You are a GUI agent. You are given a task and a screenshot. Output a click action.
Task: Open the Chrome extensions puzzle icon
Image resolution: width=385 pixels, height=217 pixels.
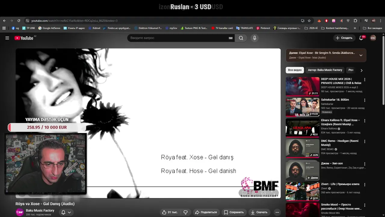click(x=356, y=20)
